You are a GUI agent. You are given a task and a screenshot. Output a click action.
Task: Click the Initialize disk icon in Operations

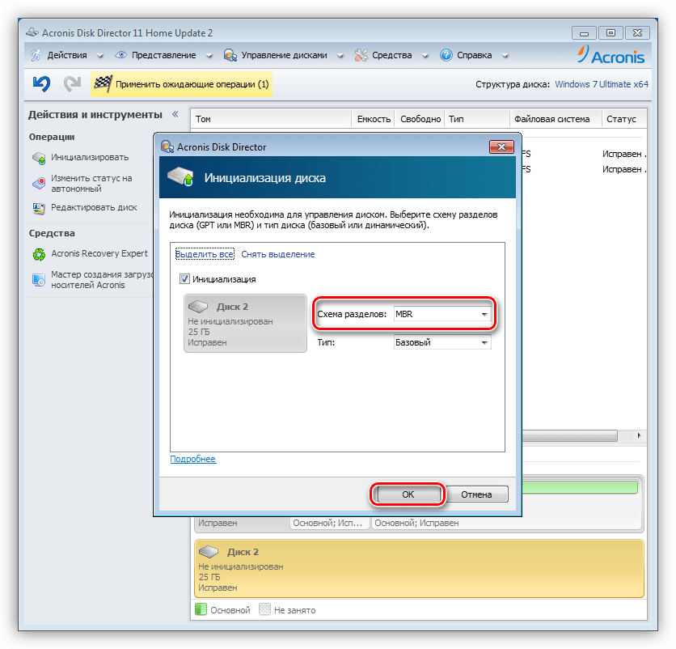tap(39, 158)
